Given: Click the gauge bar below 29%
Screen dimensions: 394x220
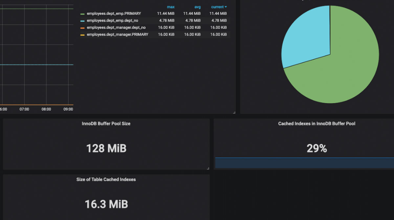Looking at the screenshot, I should coord(304,163).
